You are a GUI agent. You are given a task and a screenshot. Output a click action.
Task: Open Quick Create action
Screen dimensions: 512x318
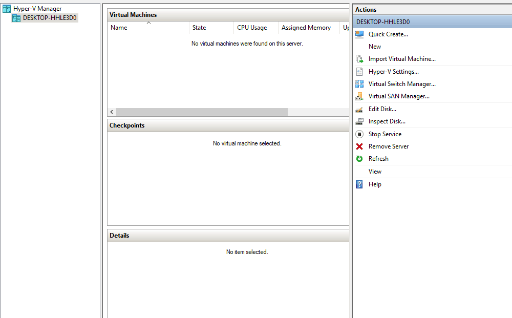click(388, 34)
